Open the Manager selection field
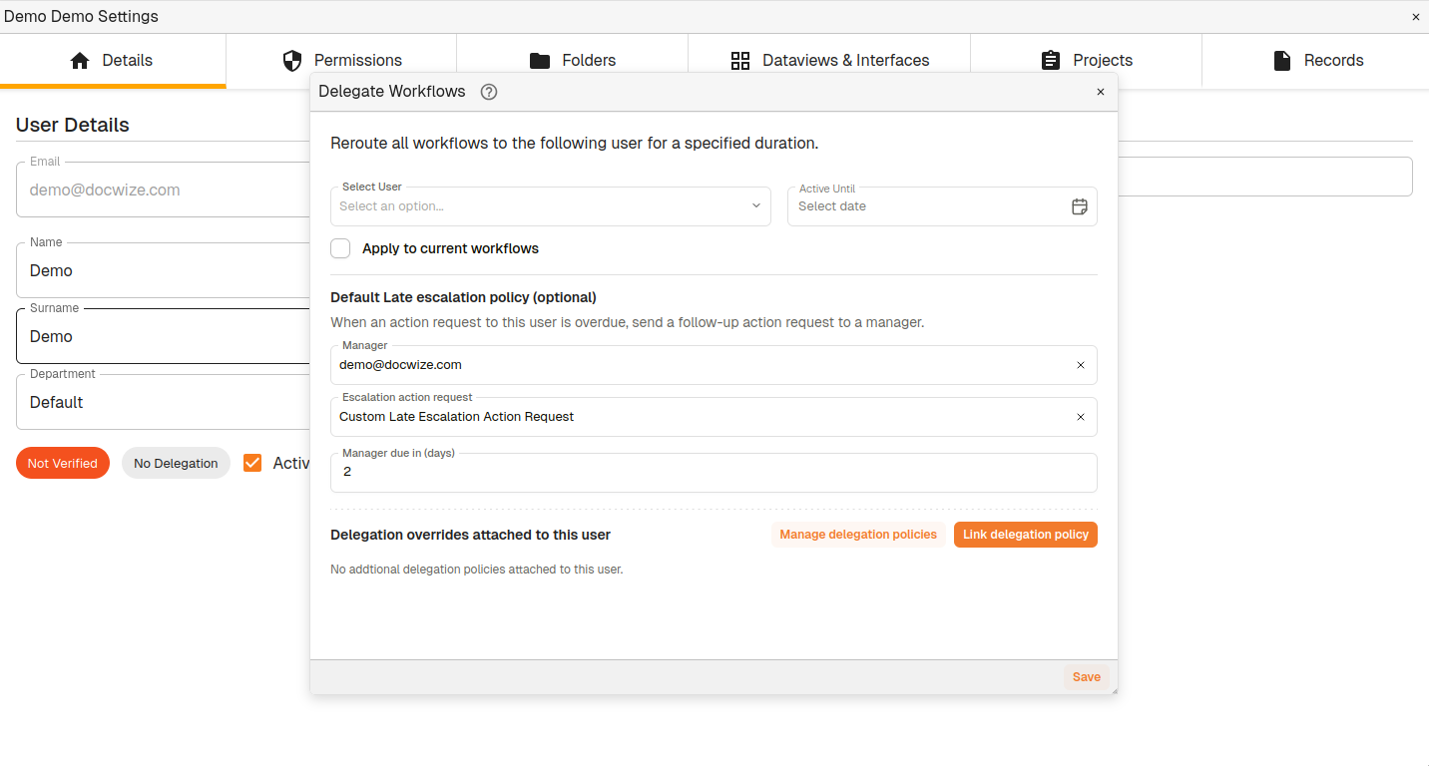This screenshot has width=1429, height=766. [699, 365]
